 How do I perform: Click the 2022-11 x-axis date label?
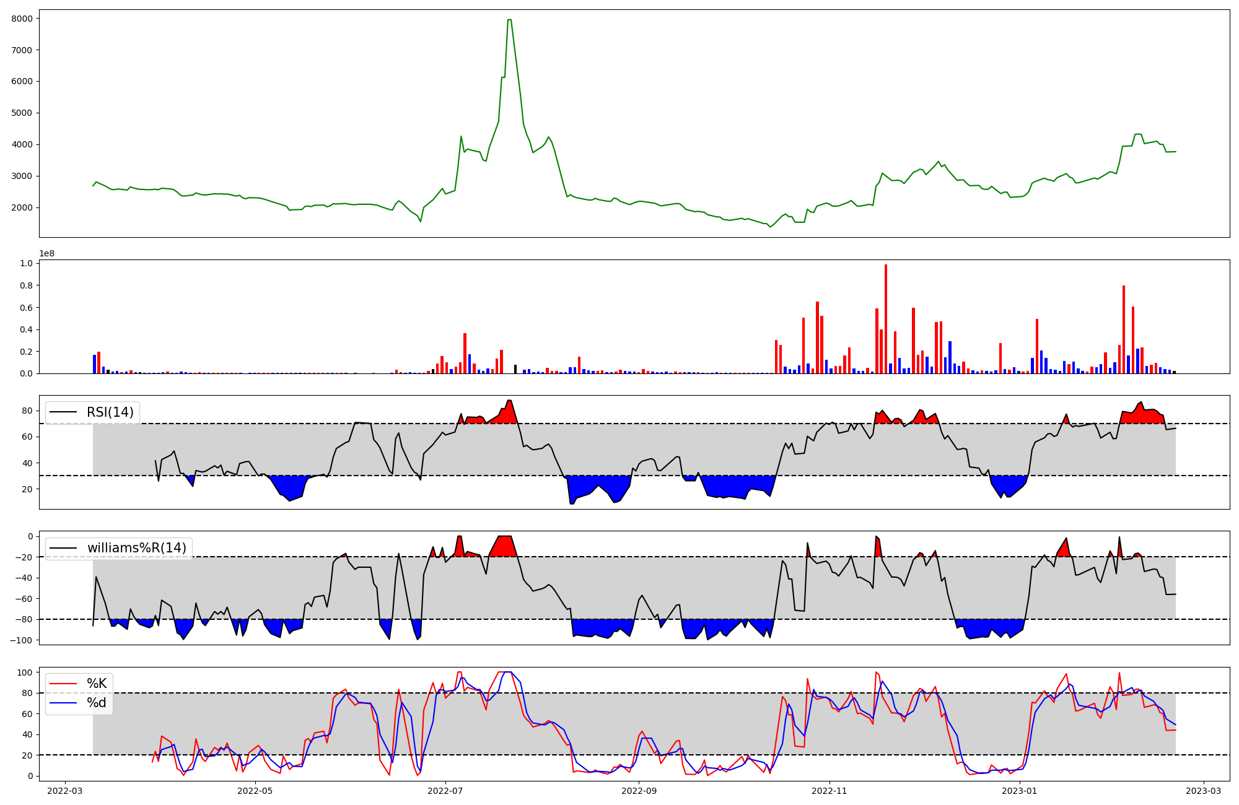829,791
